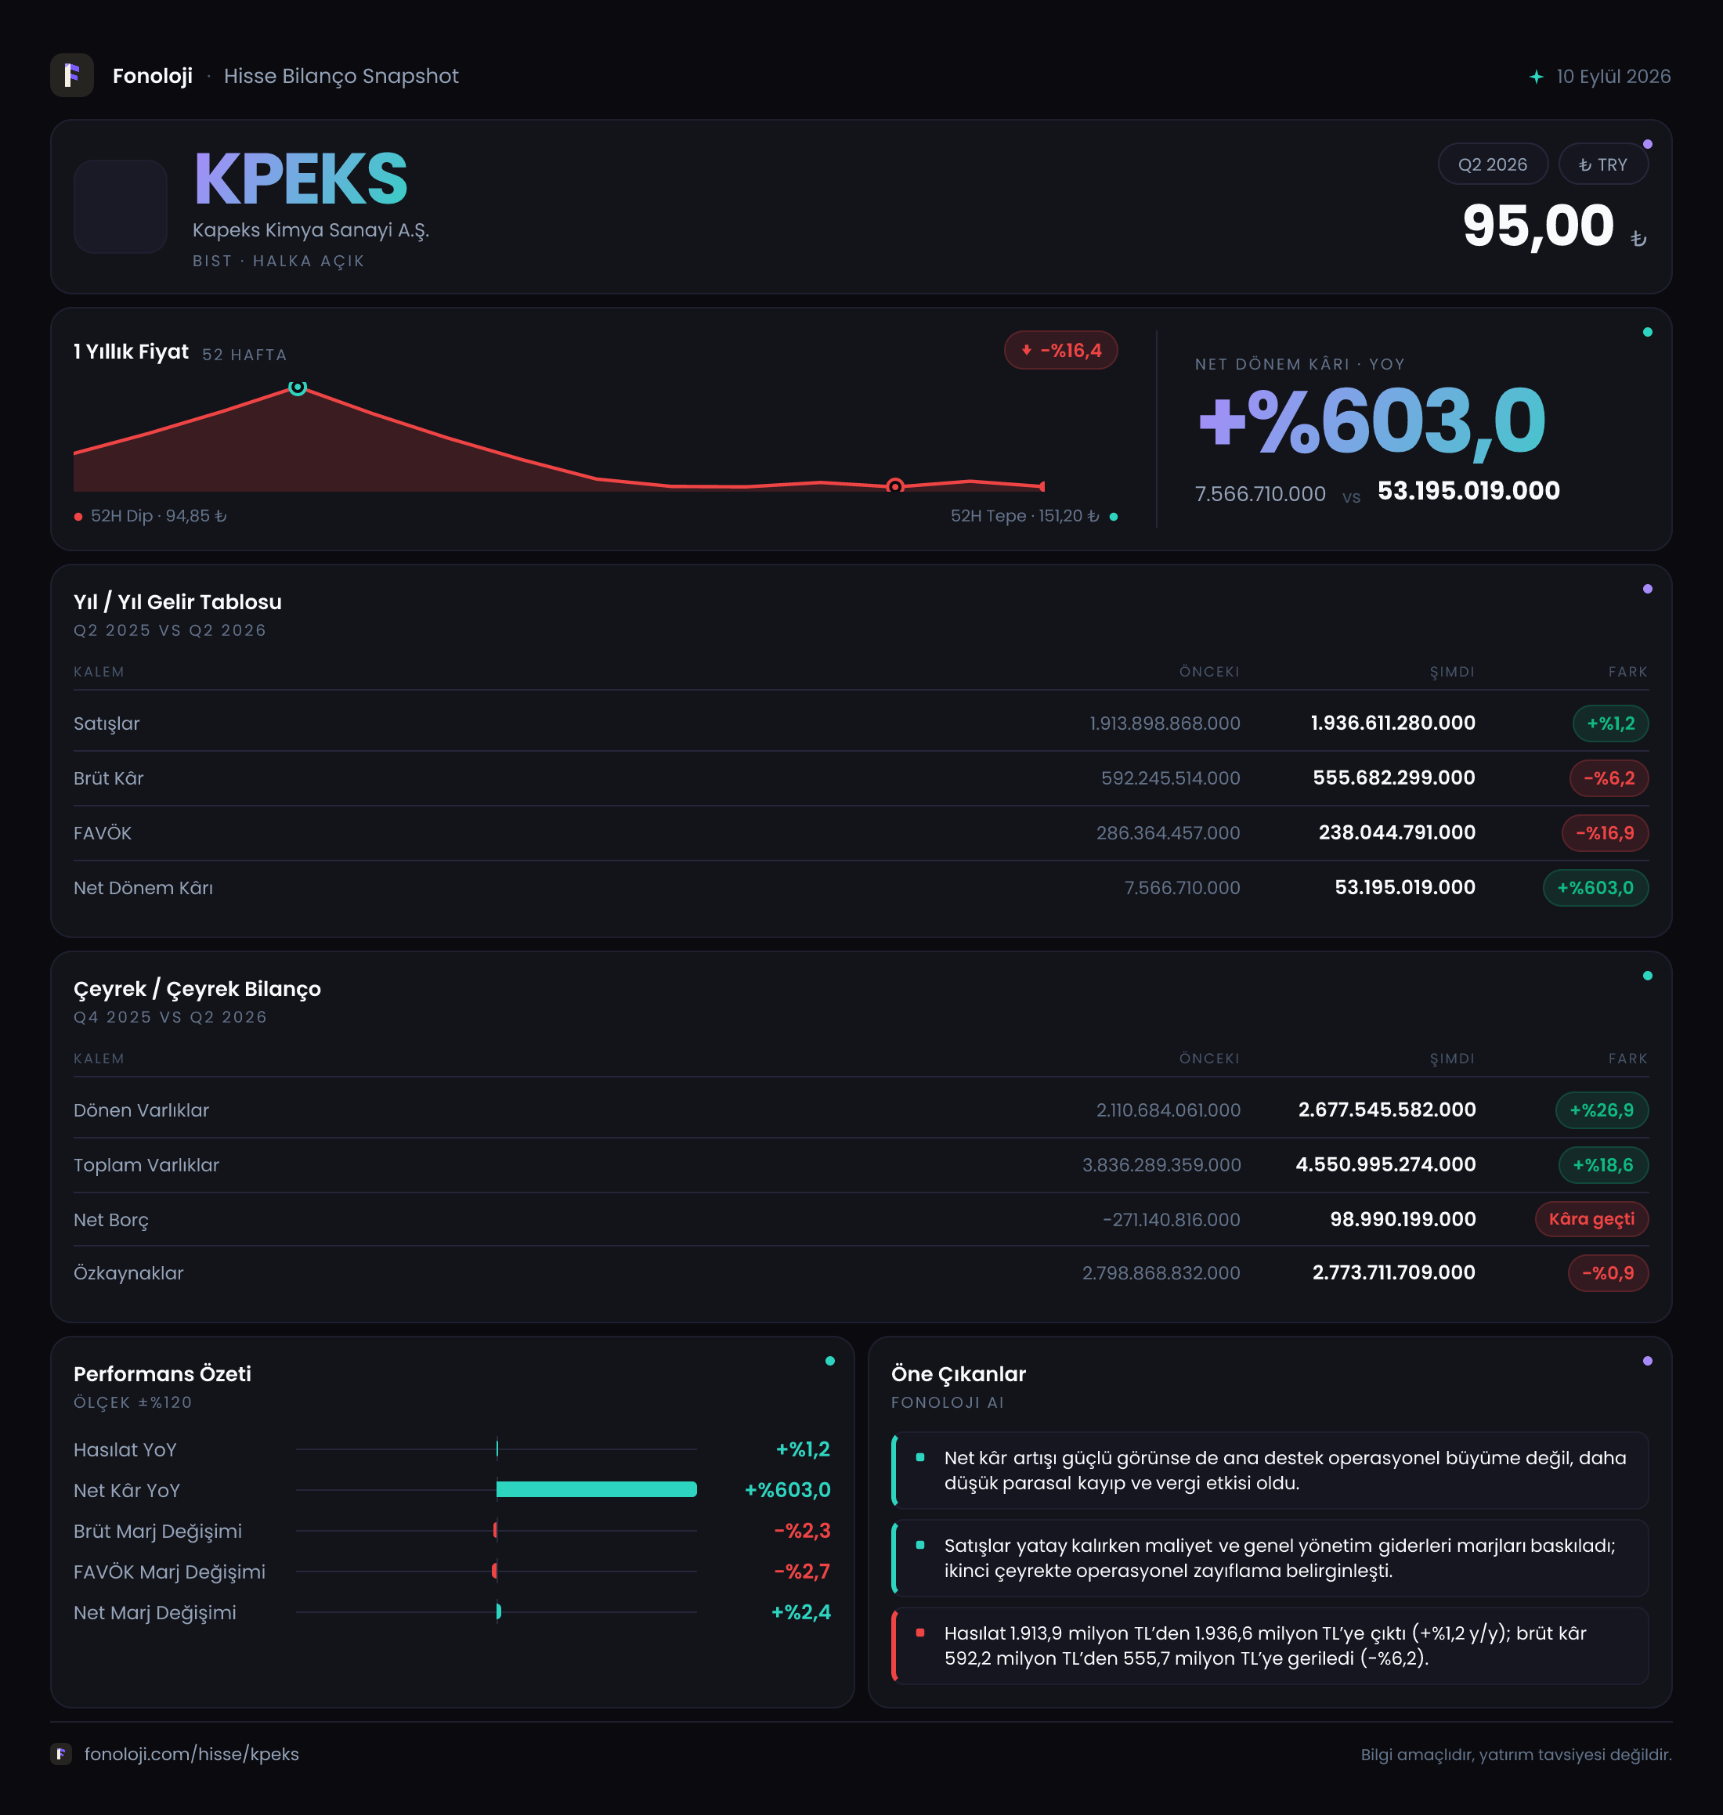Click the Kâra geçti badge
This screenshot has height=1815, width=1723.
point(1591,1219)
